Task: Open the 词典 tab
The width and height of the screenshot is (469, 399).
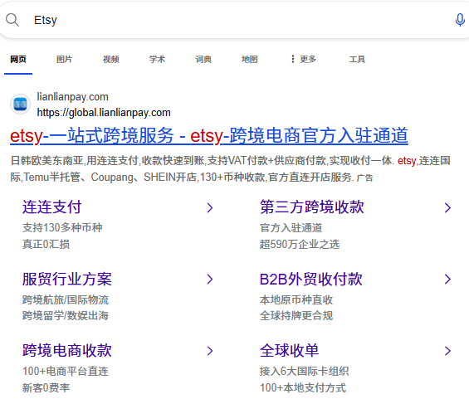Action: 203,59
